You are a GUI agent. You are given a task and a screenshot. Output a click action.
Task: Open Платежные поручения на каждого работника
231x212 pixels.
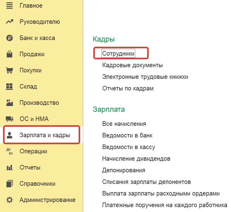pos(165,205)
